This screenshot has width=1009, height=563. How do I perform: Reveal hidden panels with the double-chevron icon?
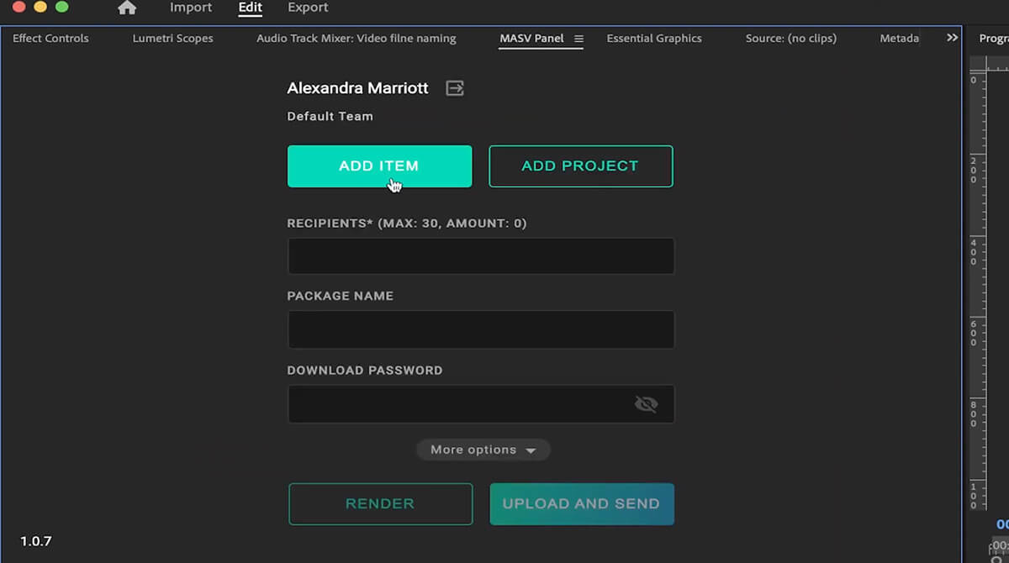(x=951, y=37)
